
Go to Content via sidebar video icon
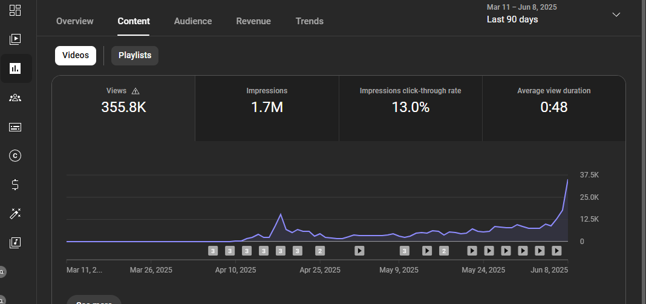click(x=16, y=39)
